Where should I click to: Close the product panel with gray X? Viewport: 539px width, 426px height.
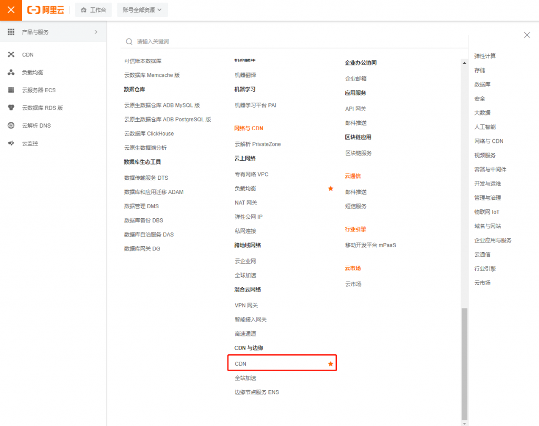click(527, 35)
